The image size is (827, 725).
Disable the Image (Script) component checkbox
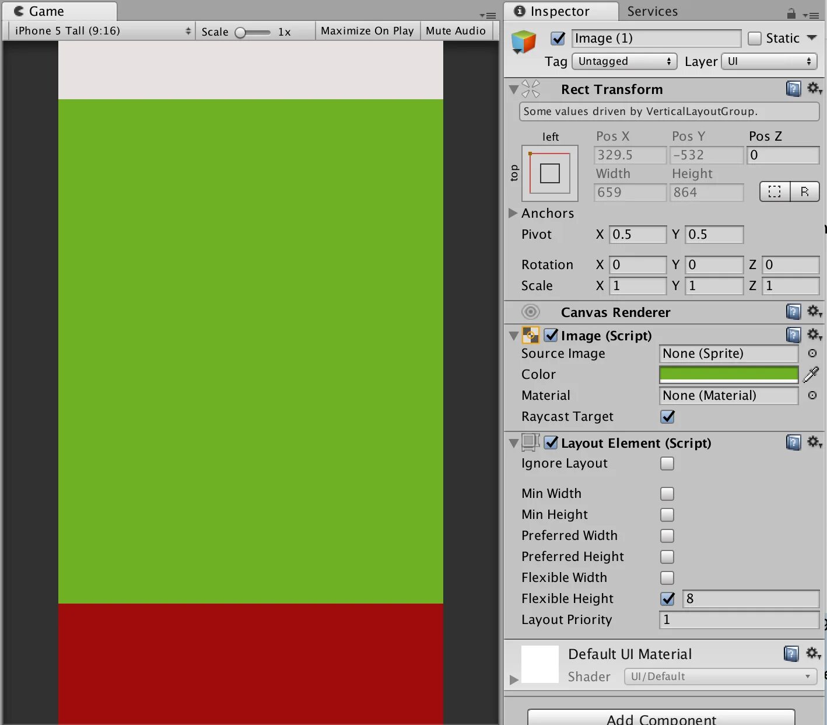(551, 335)
